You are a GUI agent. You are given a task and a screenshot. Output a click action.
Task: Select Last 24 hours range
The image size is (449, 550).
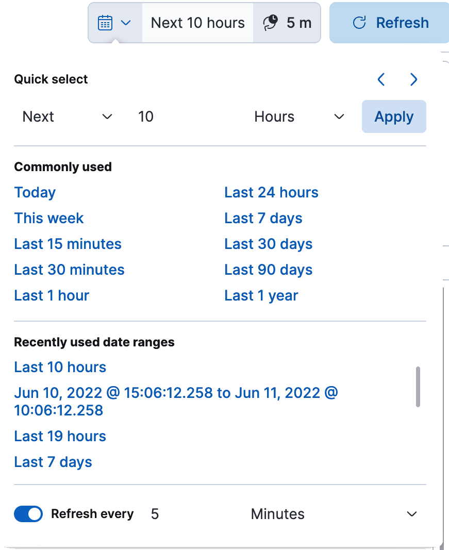click(x=271, y=192)
